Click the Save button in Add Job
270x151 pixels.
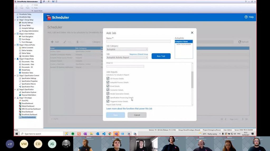[115, 115]
